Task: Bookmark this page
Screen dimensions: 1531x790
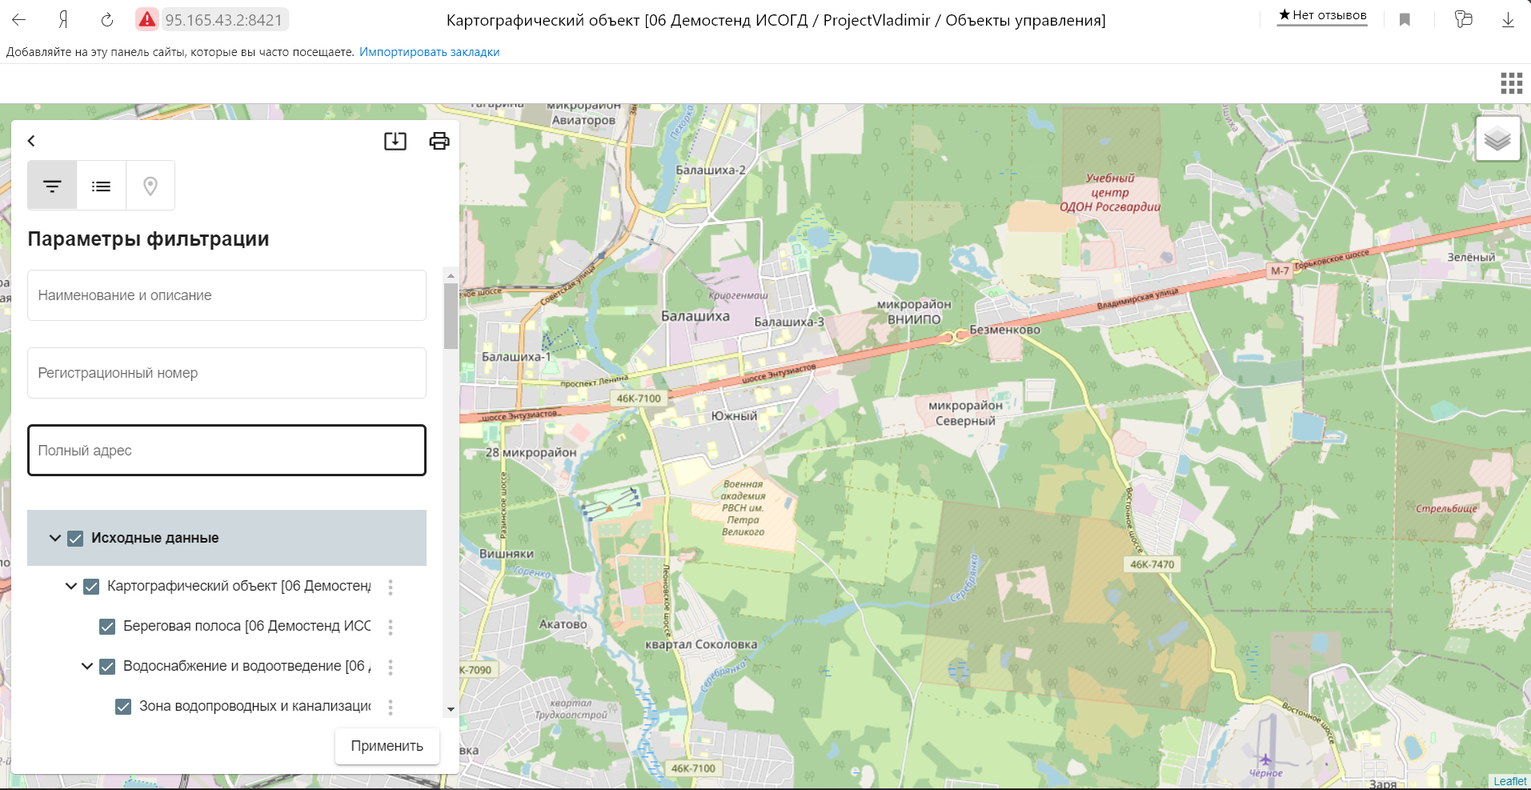Action: tap(1405, 20)
